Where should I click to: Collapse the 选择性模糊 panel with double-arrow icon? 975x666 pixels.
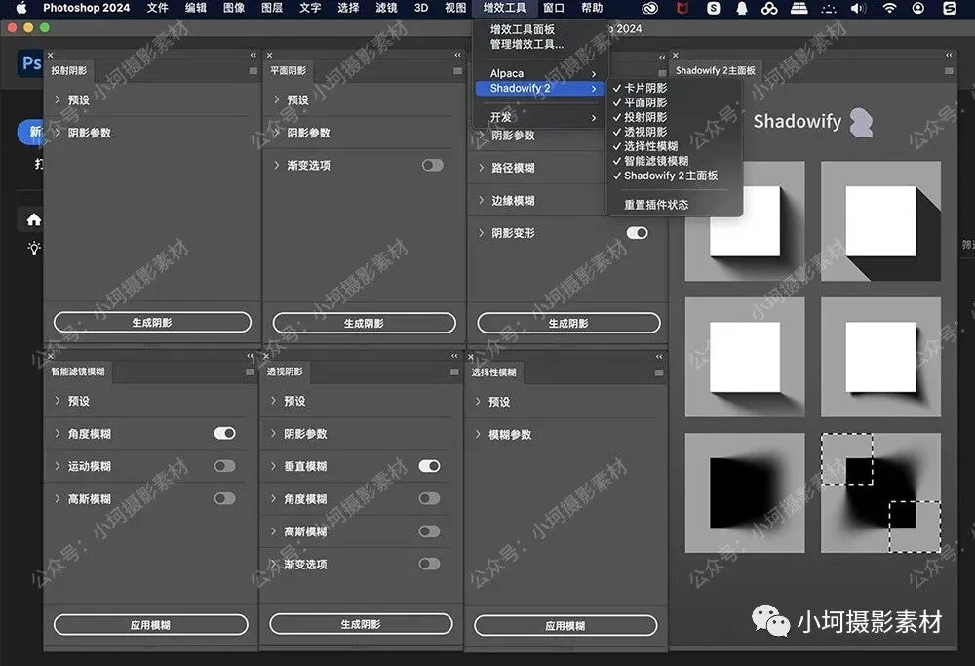tap(659, 357)
